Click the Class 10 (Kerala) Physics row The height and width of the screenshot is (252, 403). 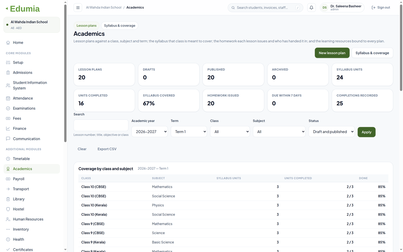pyautogui.click(x=233, y=205)
